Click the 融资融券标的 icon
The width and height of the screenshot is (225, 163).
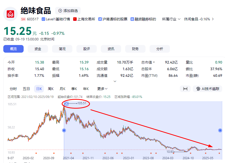(x=132, y=19)
